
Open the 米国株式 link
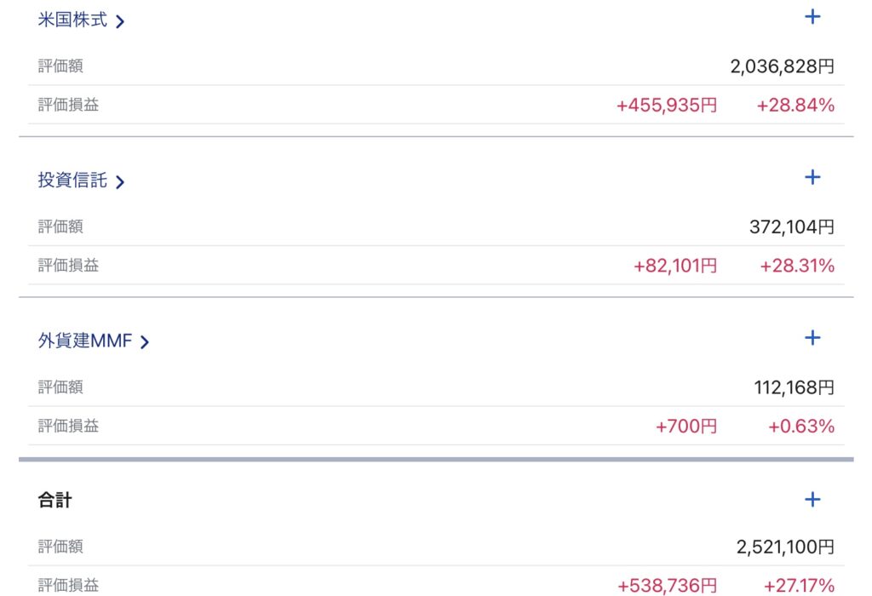[x=72, y=20]
